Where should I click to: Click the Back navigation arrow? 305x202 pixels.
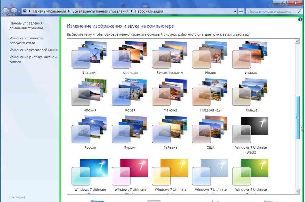(x=5, y=11)
